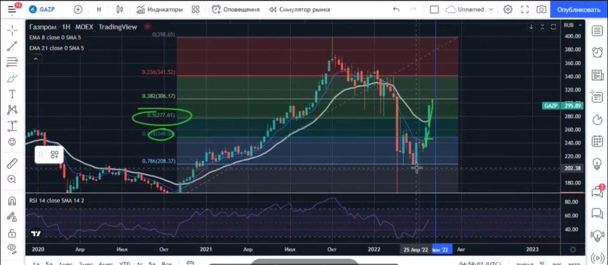Maximize the chart pane
The width and height of the screenshot is (608, 265).
point(553,26)
